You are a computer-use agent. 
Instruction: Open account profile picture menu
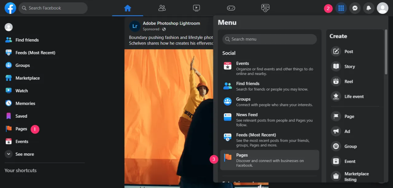click(382, 8)
